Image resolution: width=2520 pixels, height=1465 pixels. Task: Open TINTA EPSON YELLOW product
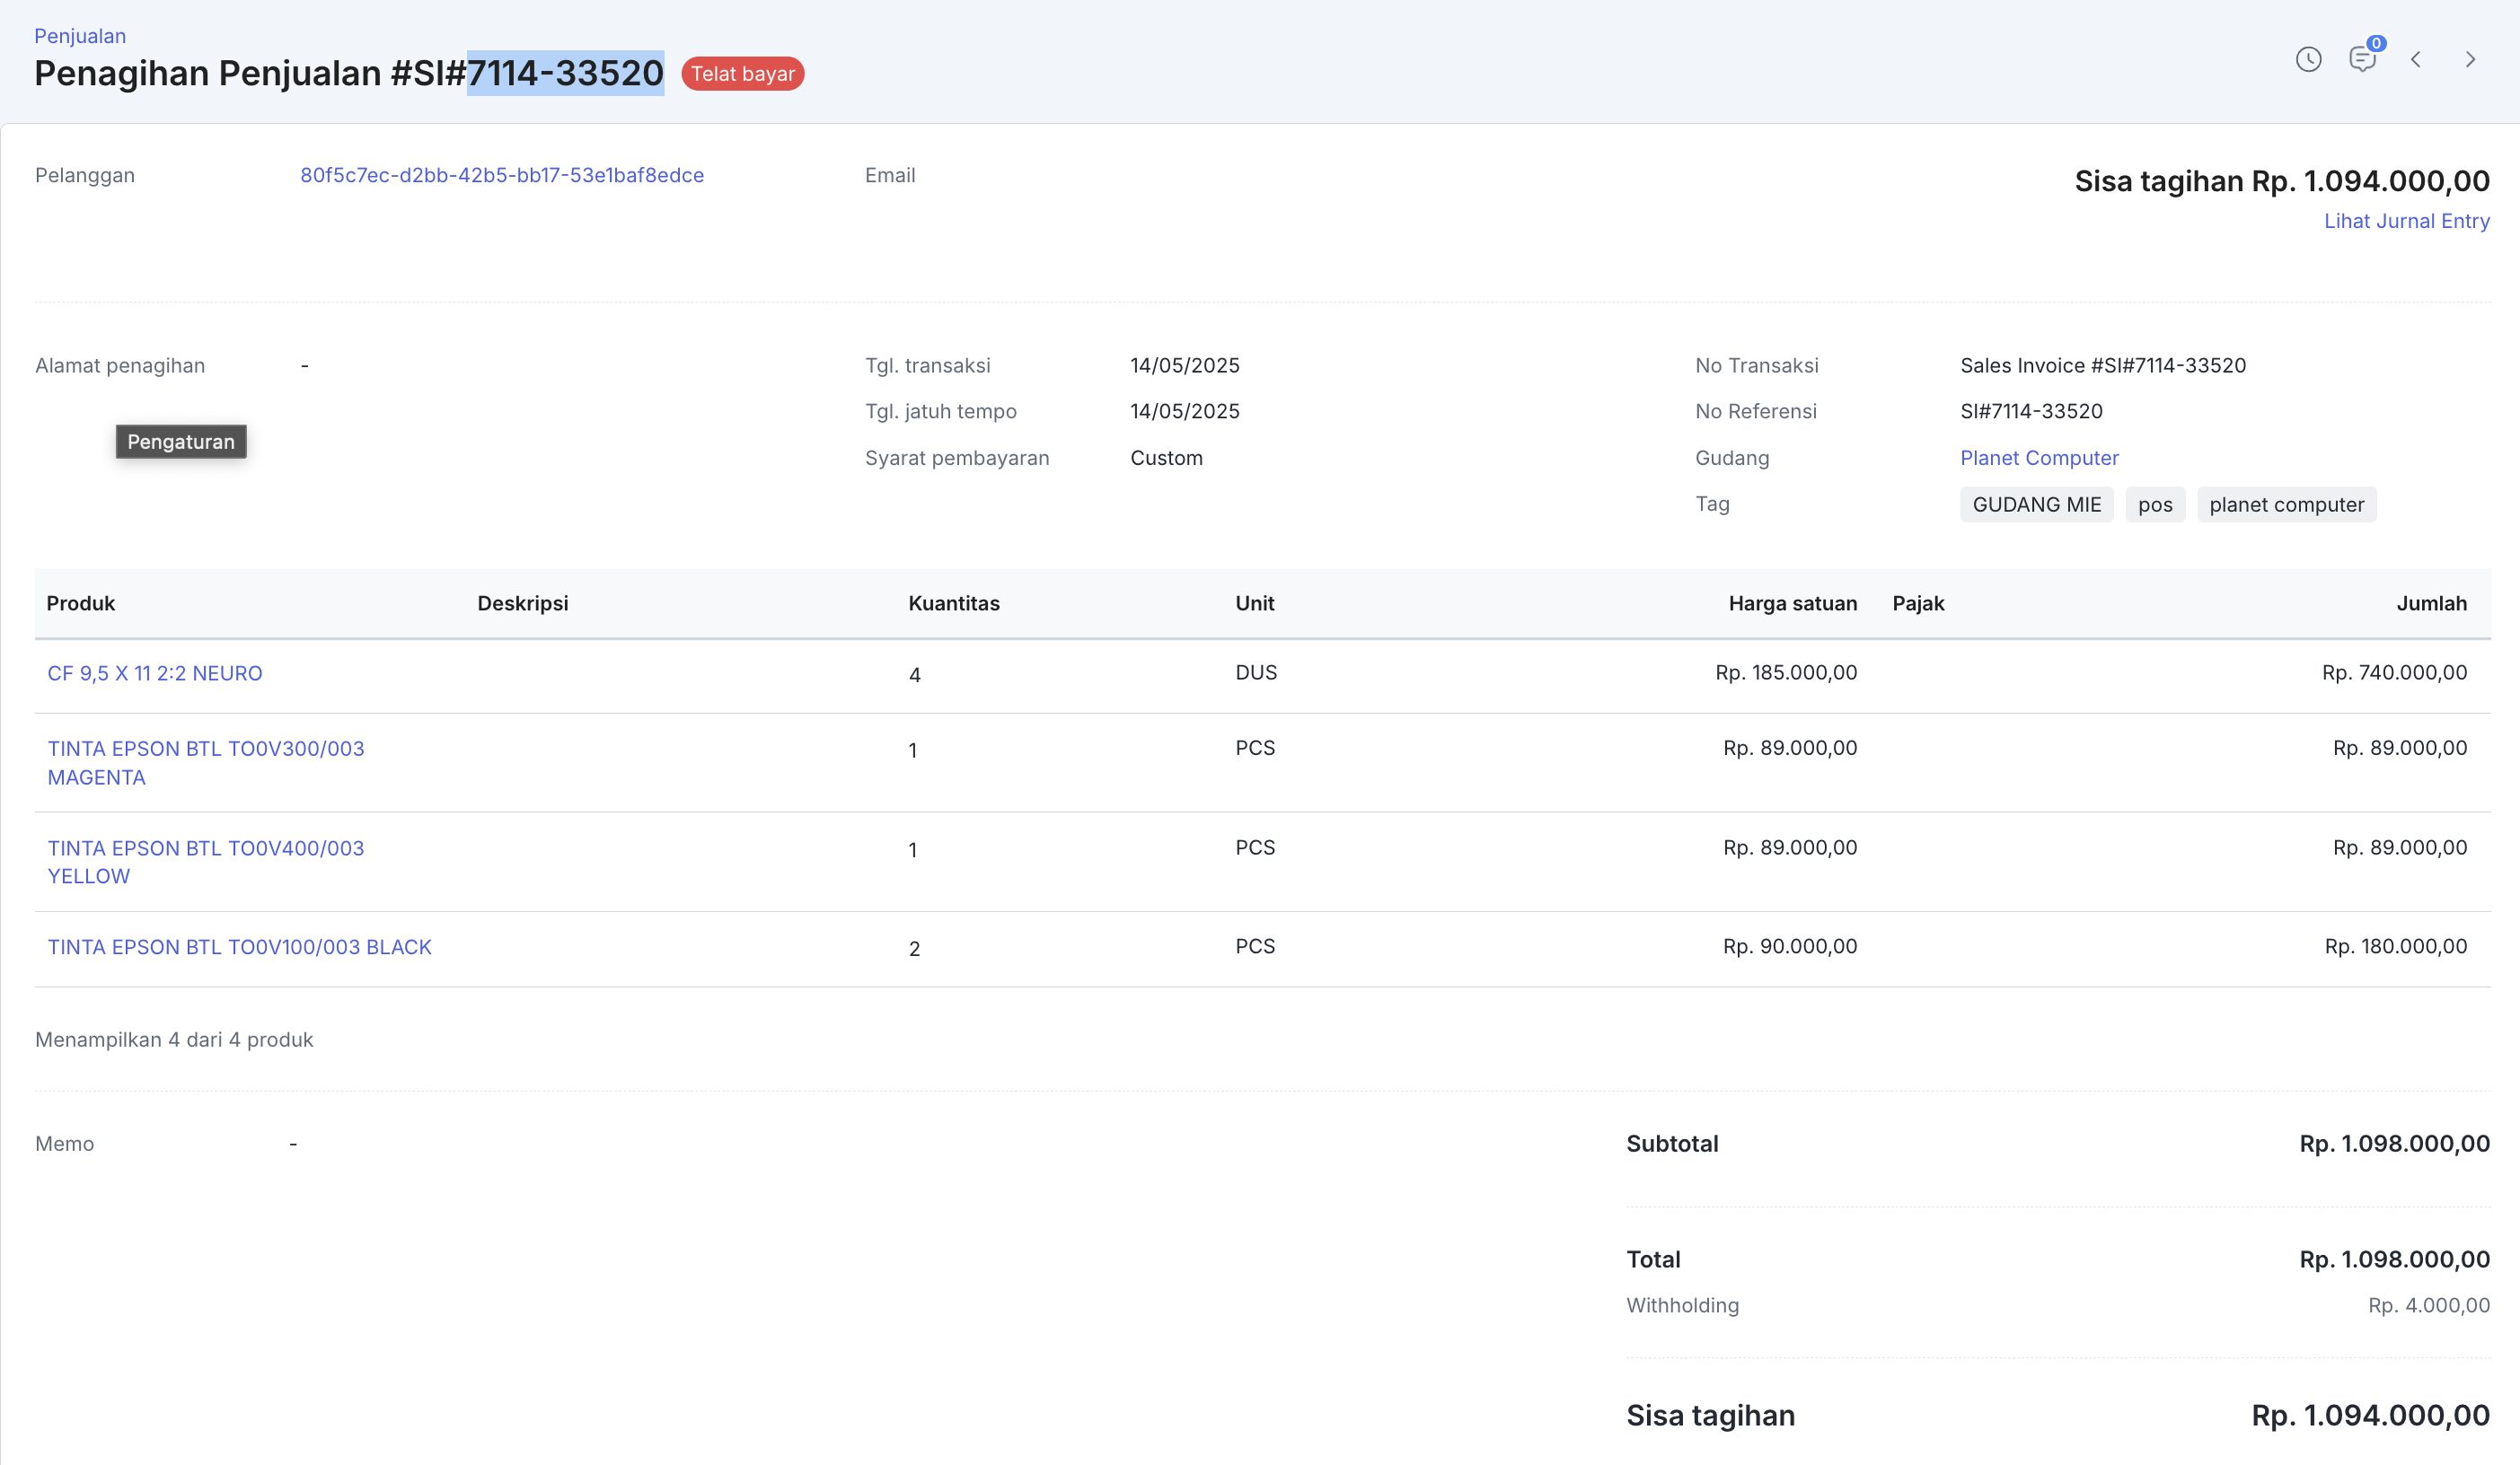206,862
